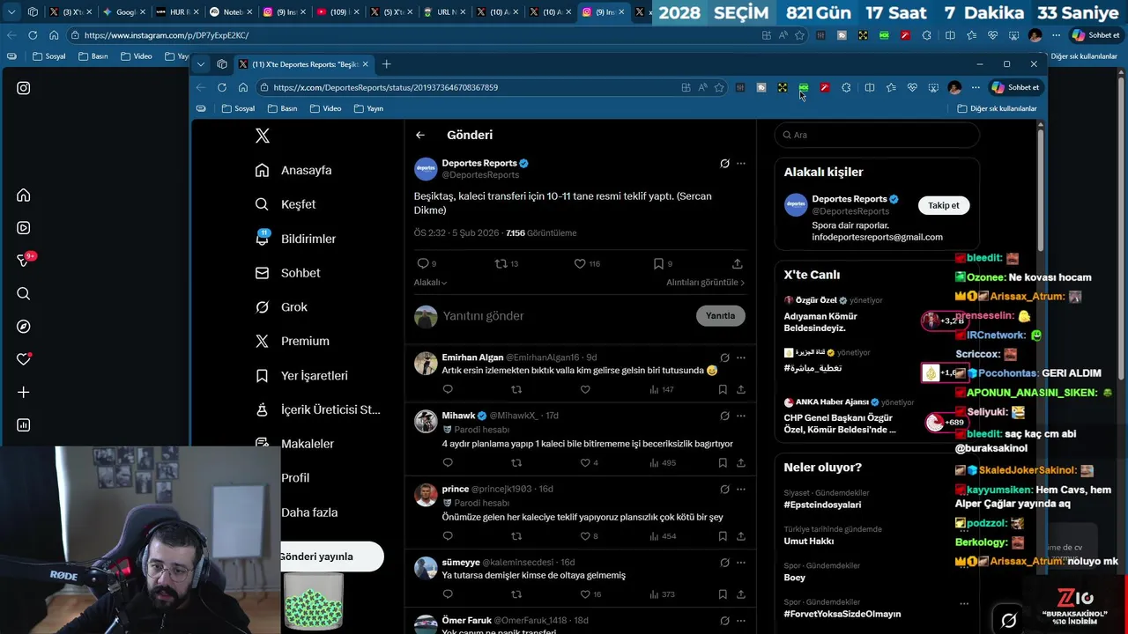Click Grok icon on main post

click(x=724, y=163)
